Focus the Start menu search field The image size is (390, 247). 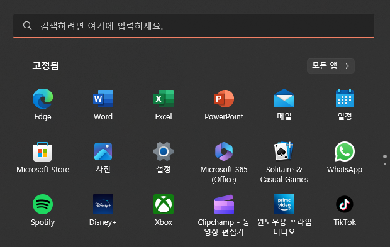point(194,26)
